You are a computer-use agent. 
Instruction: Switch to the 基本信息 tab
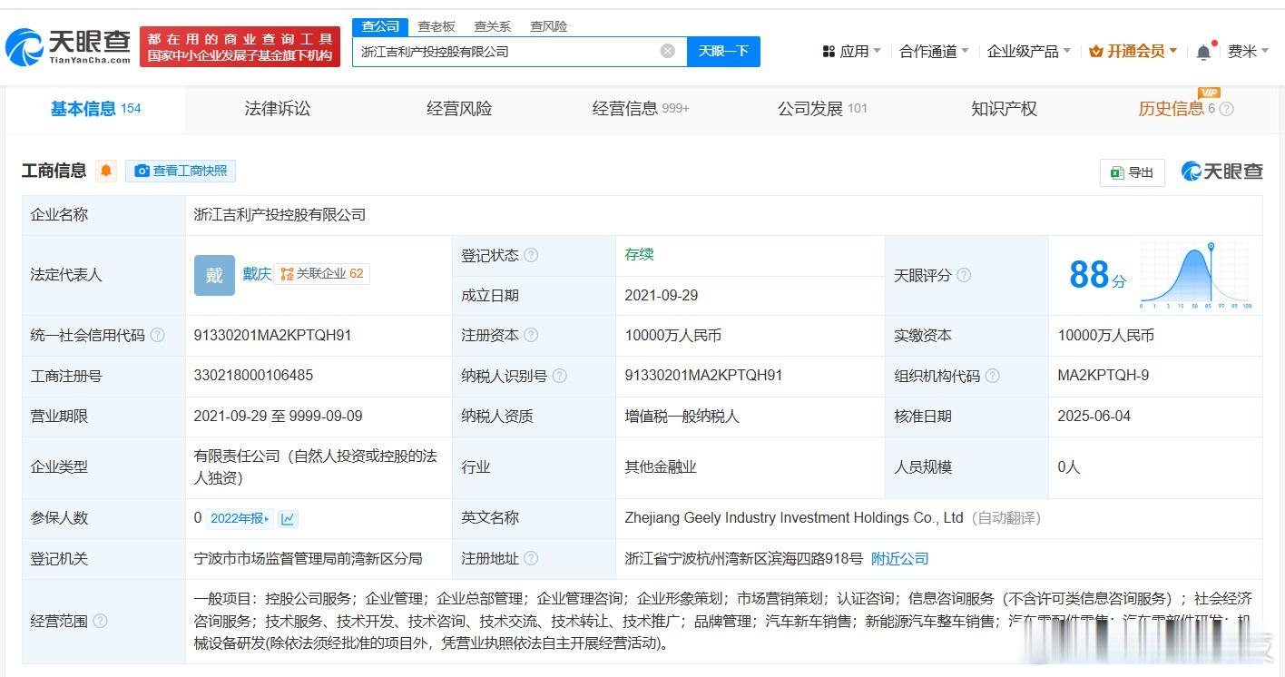(x=95, y=109)
